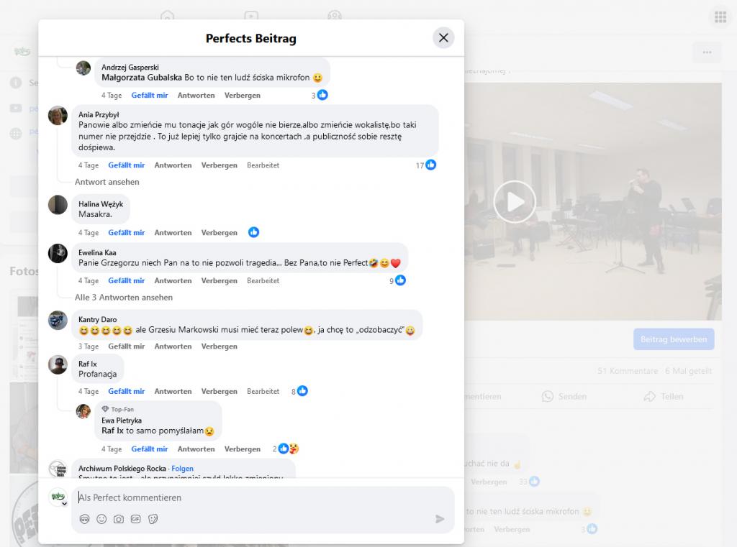
Task: Open the sticker picker in comment box
Action: (x=153, y=519)
